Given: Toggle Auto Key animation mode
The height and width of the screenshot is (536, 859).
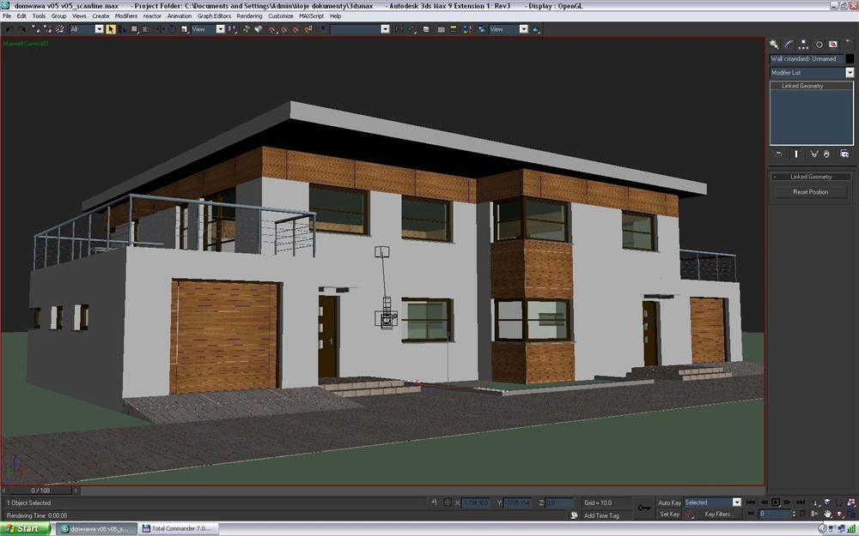Looking at the screenshot, I should point(670,503).
